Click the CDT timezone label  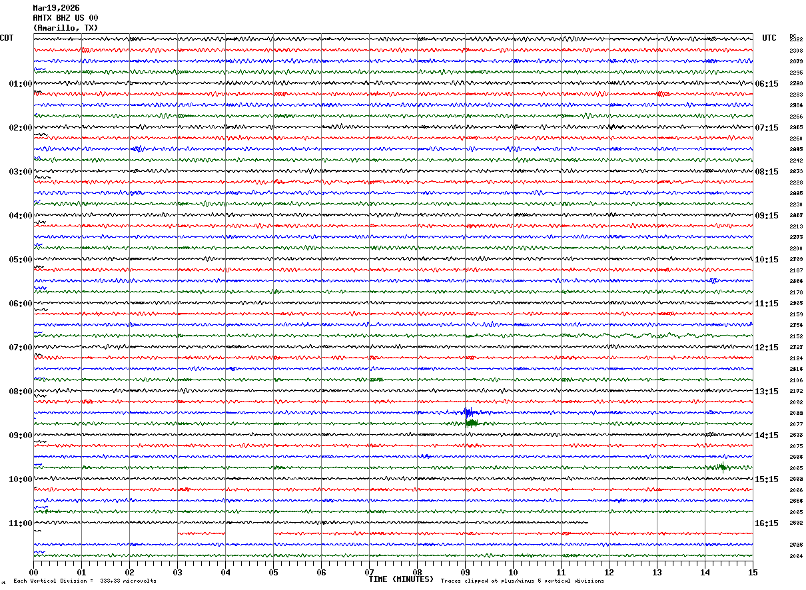(7, 38)
